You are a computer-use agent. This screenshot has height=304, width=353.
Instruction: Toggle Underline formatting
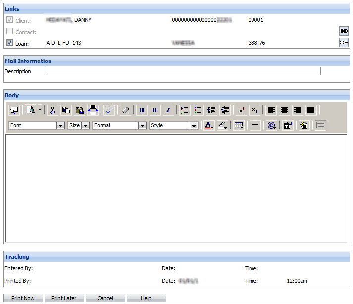(155, 110)
